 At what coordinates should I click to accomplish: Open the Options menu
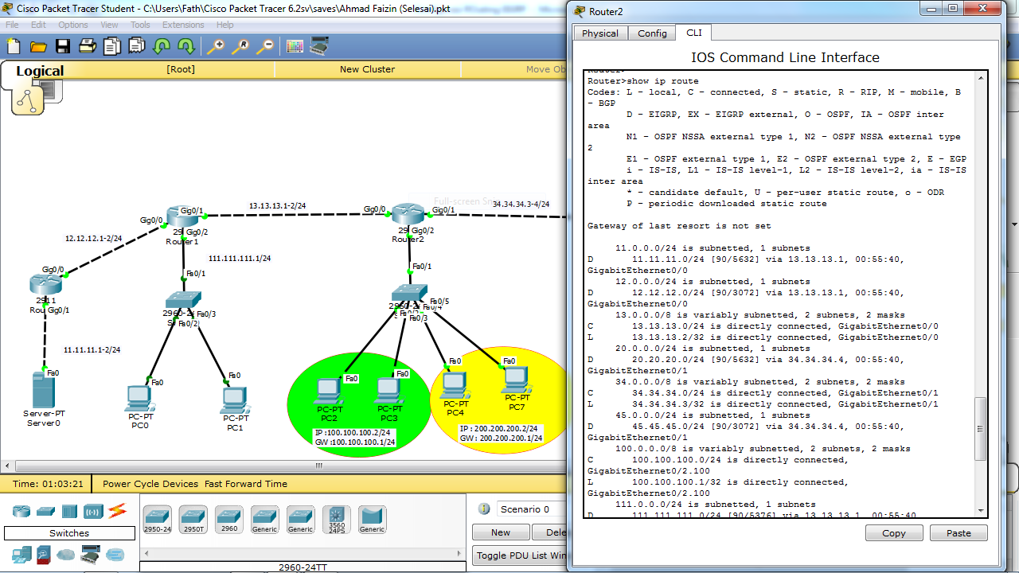[72, 25]
